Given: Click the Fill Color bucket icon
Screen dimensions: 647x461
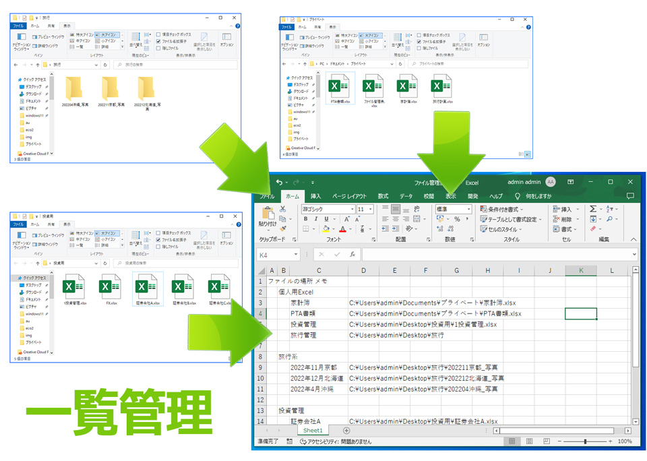Looking at the screenshot, I should (326, 227).
